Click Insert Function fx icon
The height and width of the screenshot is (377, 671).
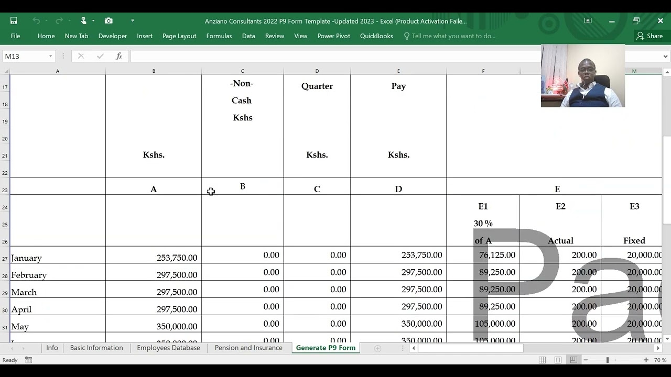119,56
